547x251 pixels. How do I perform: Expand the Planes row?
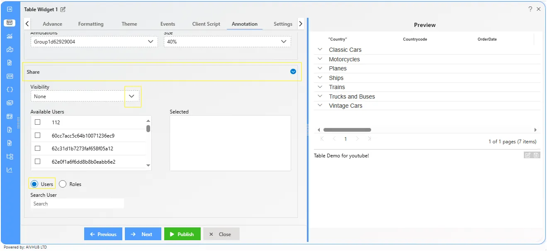coord(320,68)
